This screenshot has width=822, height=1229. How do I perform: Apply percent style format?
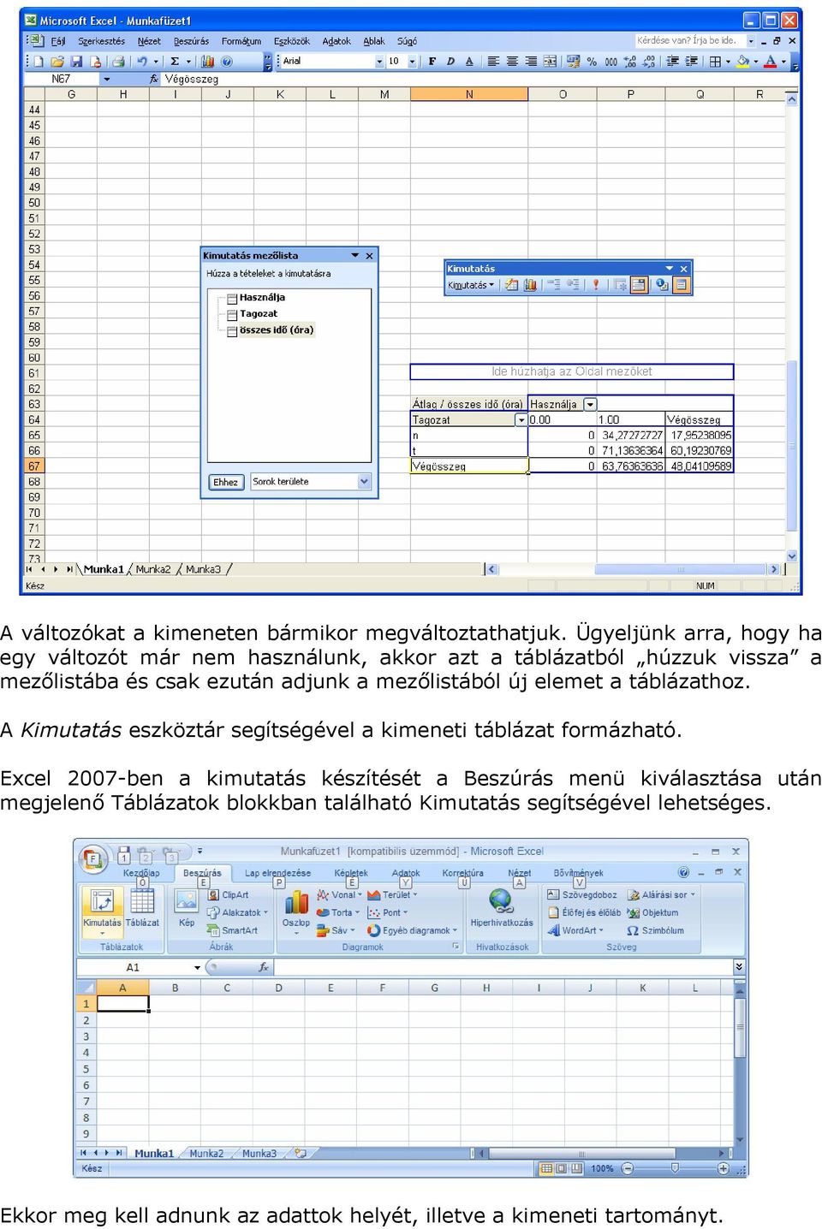point(592,62)
